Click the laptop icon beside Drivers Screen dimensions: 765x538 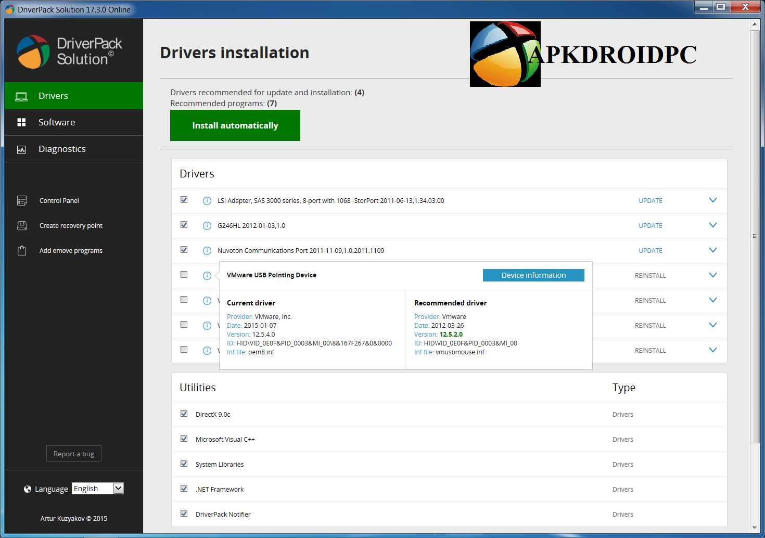[x=21, y=96]
